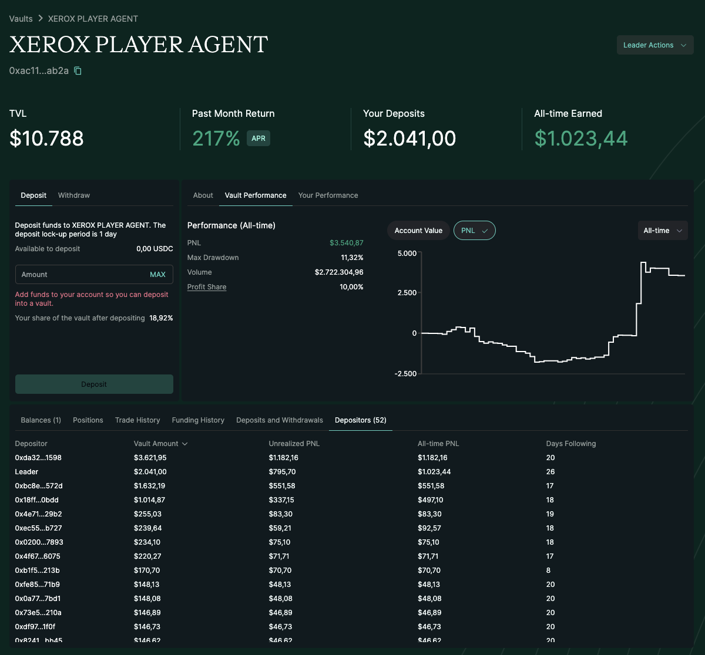The height and width of the screenshot is (655, 705).
Task: Copy the vault address 0xac11...ab2a
Action: tap(78, 71)
